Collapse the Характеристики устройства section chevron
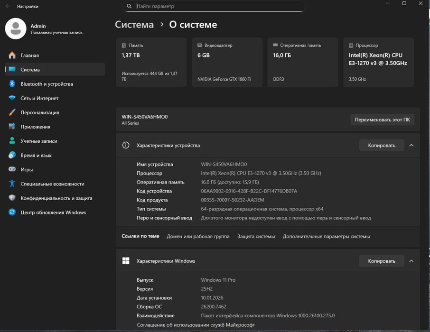This screenshot has width=430, height=332. click(x=411, y=145)
